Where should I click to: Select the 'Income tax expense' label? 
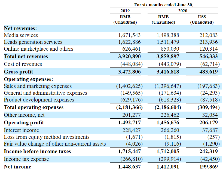tap(26, 159)
